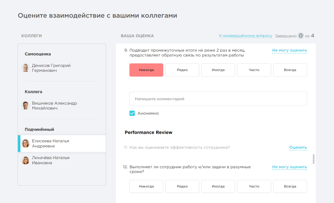Click 'Не могу оценить' for question 9
This screenshot has height=203, width=334.
[289, 50]
